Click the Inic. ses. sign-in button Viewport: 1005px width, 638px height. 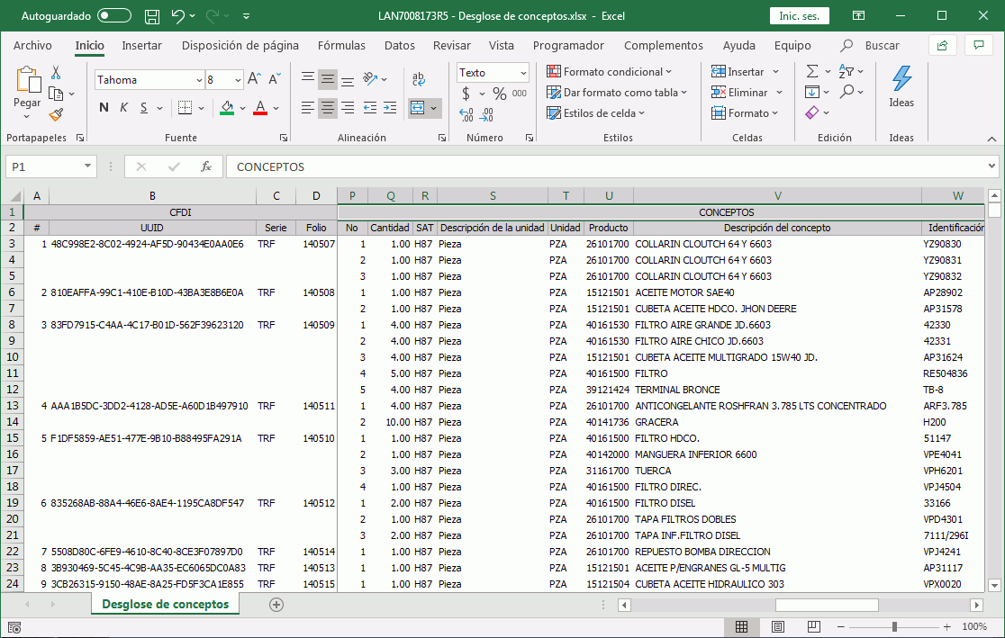coord(799,16)
